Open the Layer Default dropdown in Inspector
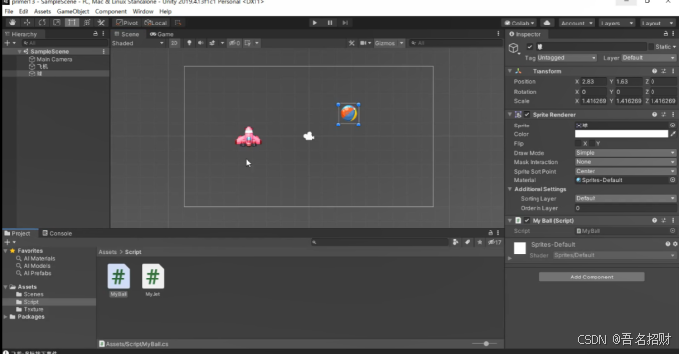 (649, 58)
